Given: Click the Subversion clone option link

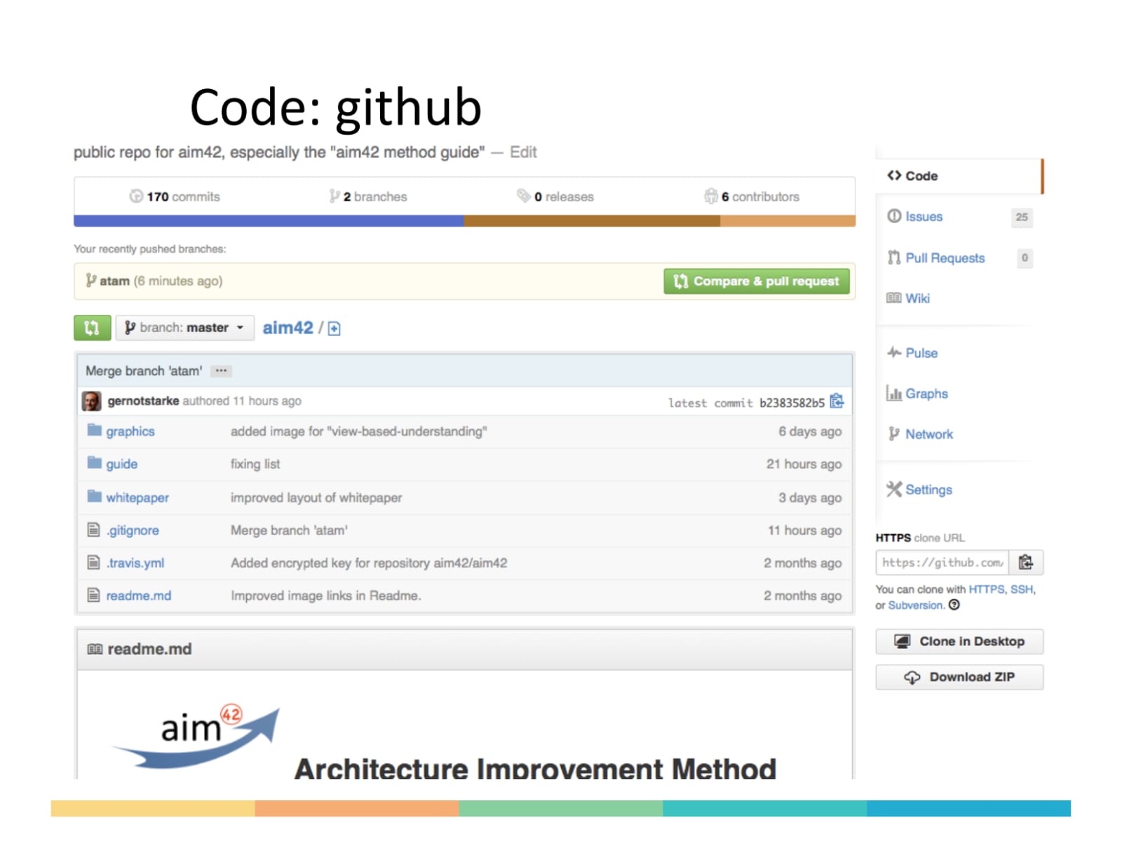Looking at the screenshot, I should (x=915, y=605).
